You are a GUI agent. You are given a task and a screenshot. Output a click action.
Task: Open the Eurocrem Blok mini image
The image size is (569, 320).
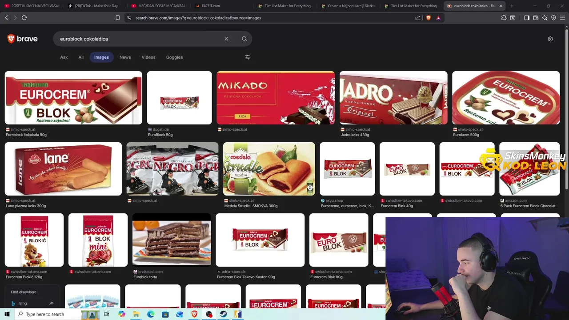click(98, 240)
